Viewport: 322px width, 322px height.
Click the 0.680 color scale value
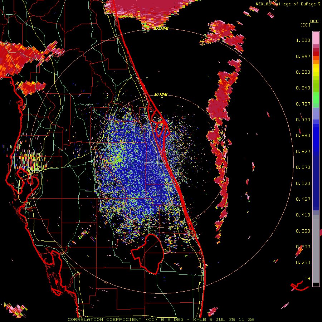303,136
